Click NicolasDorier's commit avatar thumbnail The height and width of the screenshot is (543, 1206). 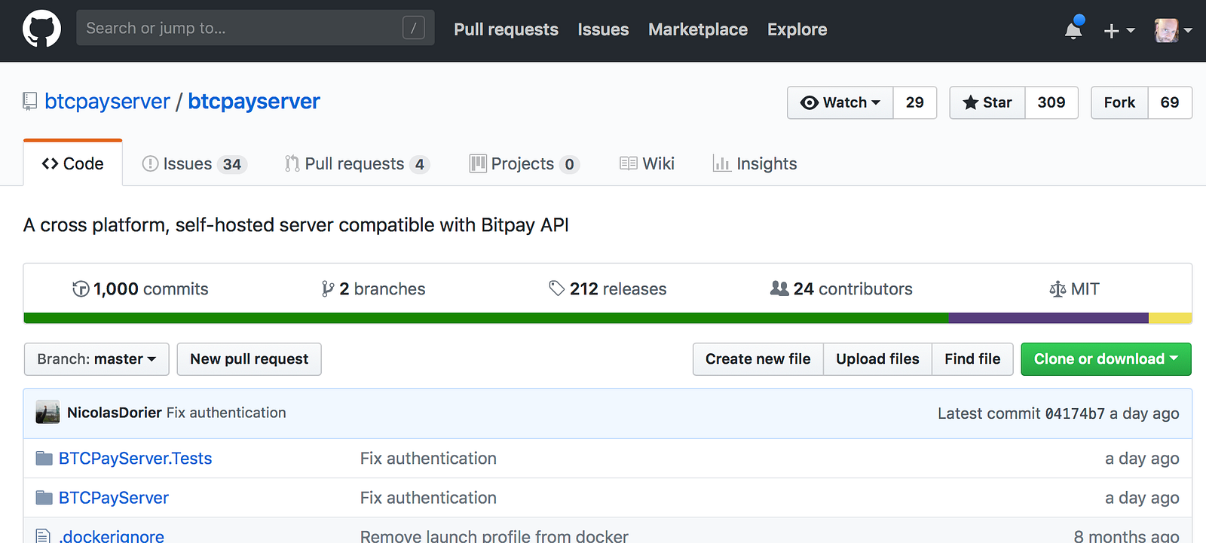(47, 413)
